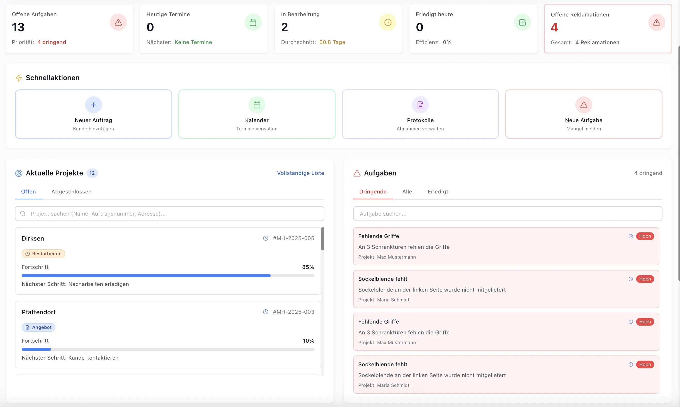Click the Pfaffendorf 10% progress bar
The height and width of the screenshot is (407, 680).
click(168, 349)
